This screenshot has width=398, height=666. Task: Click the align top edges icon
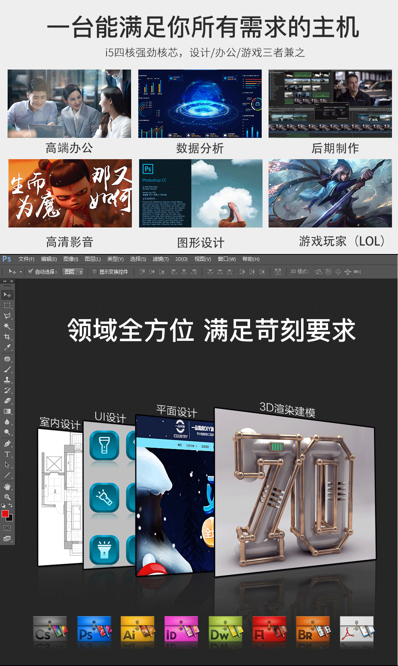[142, 272]
